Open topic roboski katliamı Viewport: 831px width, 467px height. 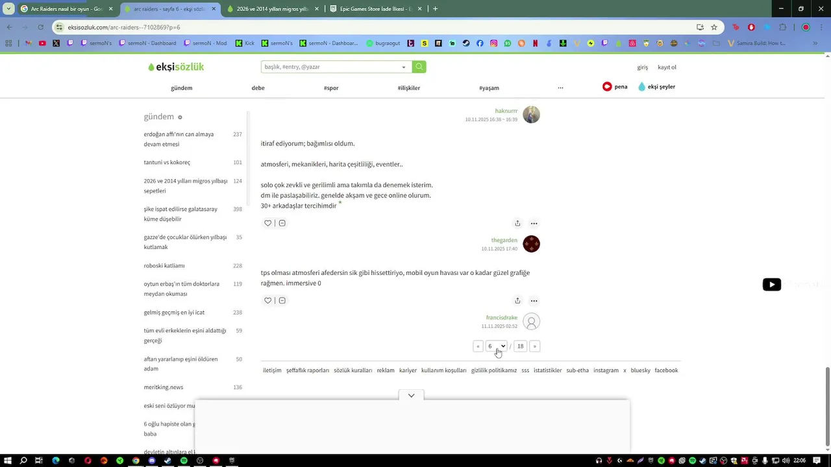click(x=193, y=265)
